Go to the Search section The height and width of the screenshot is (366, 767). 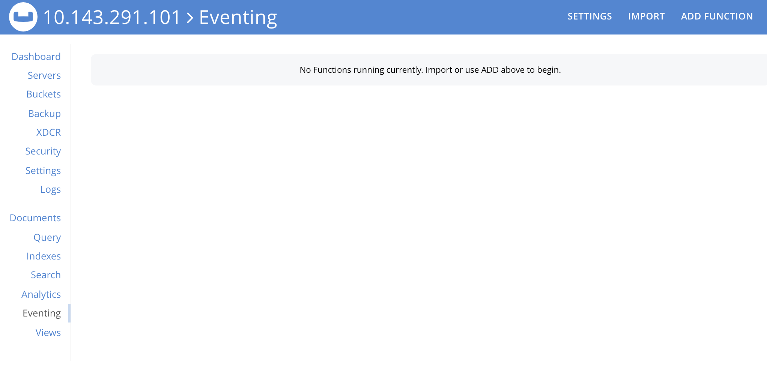(x=46, y=275)
